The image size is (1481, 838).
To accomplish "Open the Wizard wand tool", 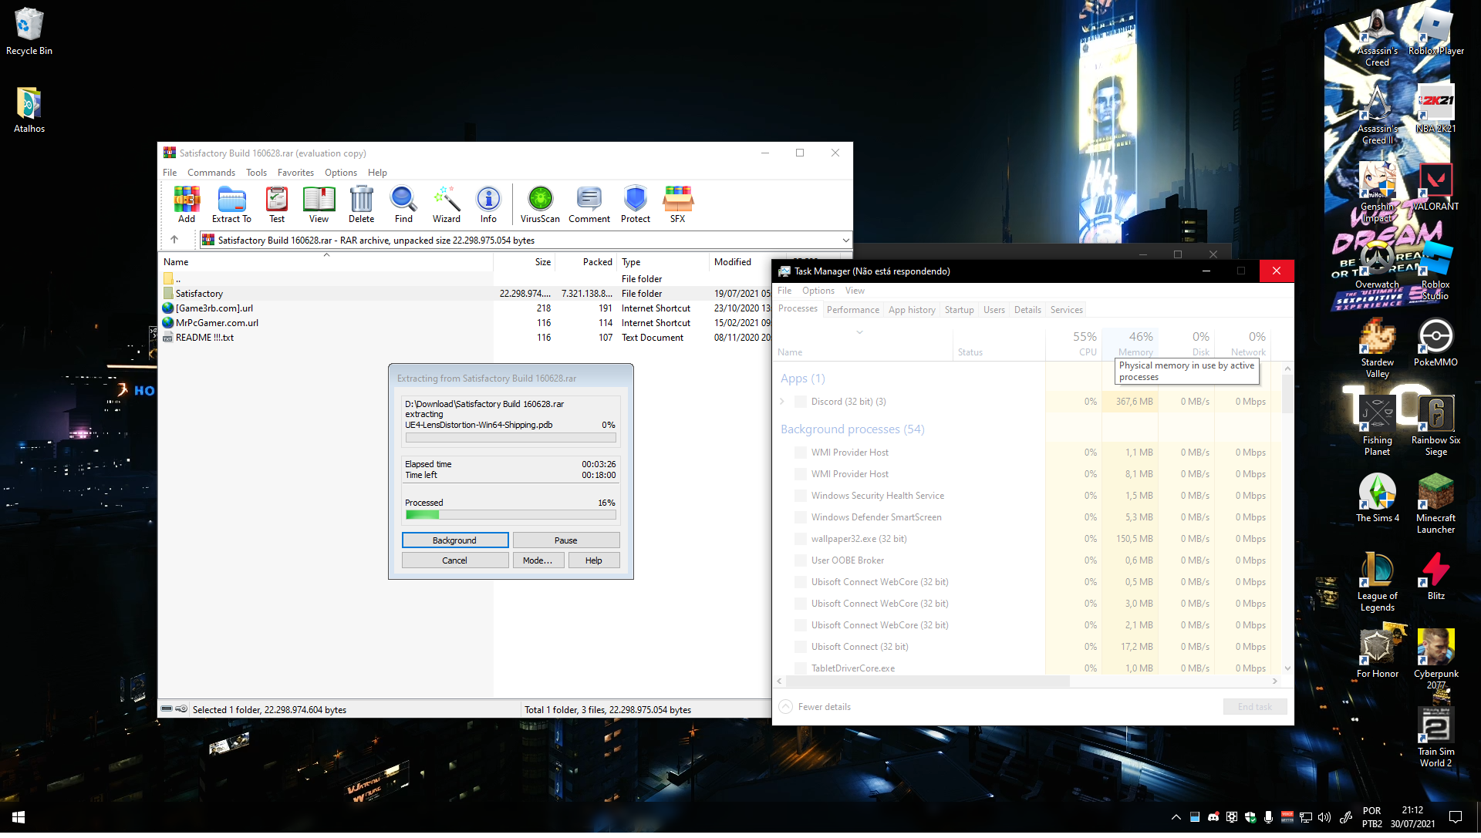I will pos(447,204).
